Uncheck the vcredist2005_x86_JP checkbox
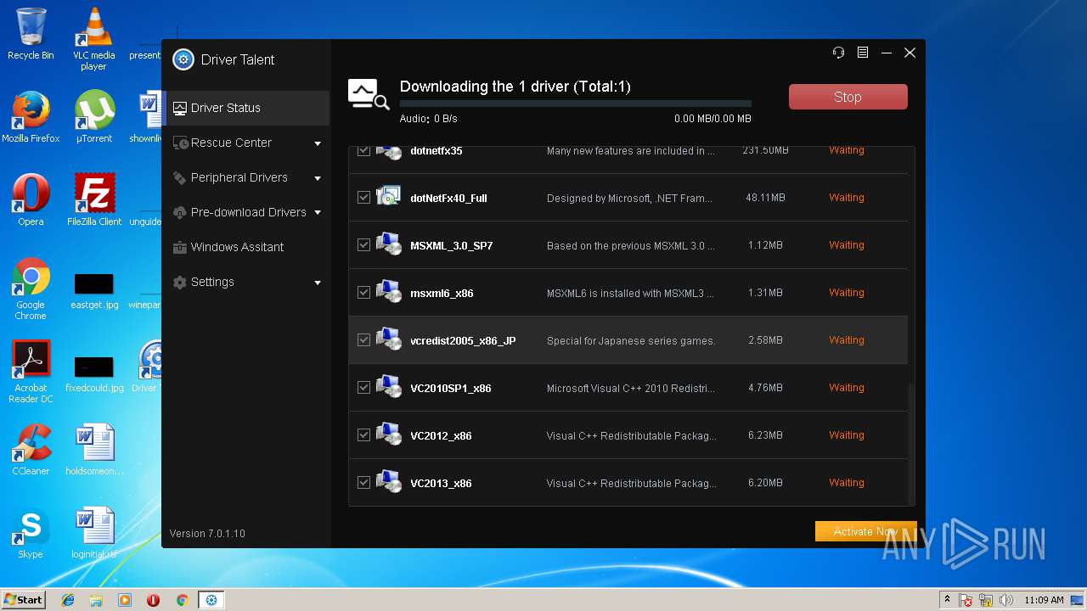 click(x=363, y=339)
